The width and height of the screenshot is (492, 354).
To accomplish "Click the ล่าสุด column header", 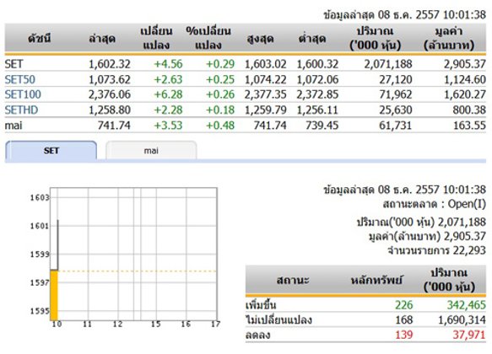I will pyautogui.click(x=102, y=39).
